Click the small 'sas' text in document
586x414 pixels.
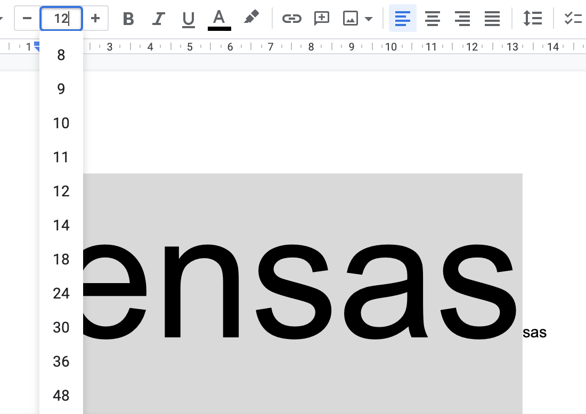tap(534, 332)
